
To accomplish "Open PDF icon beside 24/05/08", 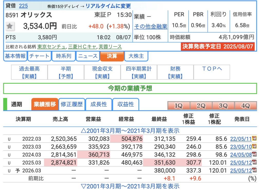I will [255, 154].
